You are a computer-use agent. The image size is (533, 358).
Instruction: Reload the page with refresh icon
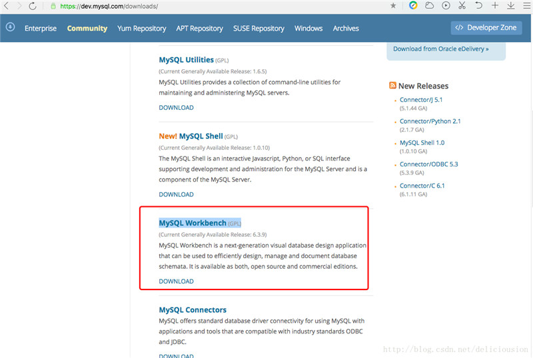(x=32, y=6)
